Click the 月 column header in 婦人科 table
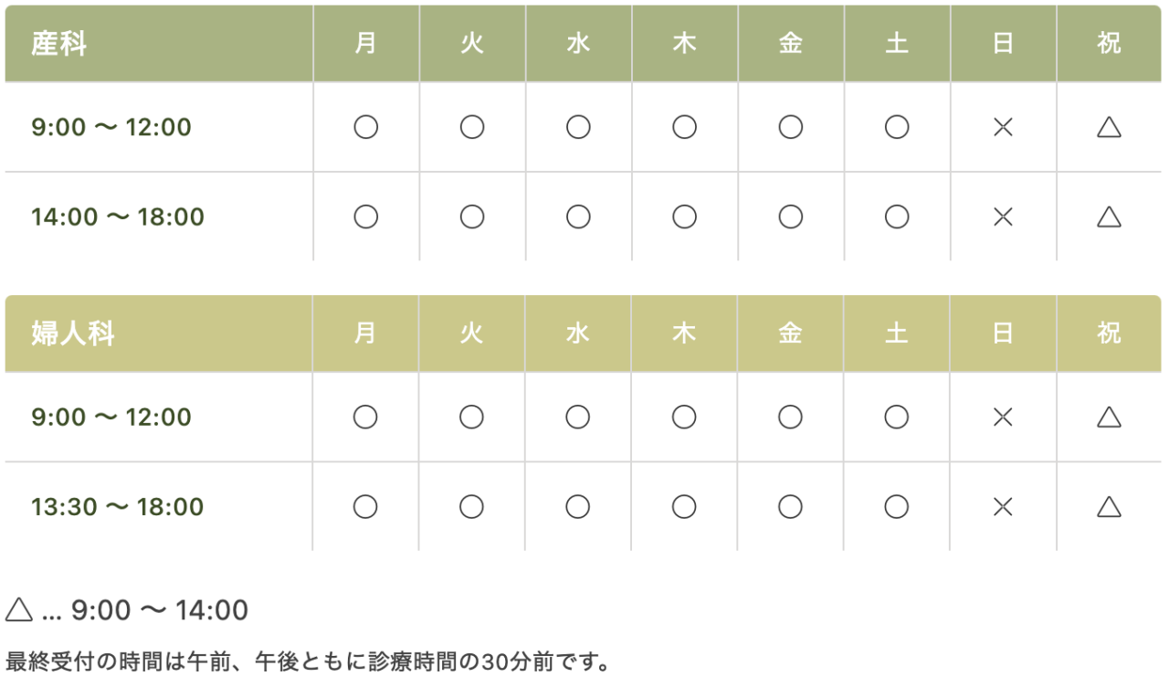 tap(365, 333)
